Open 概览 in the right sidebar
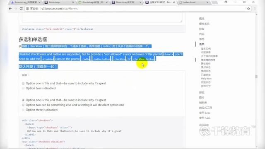 [202, 19]
